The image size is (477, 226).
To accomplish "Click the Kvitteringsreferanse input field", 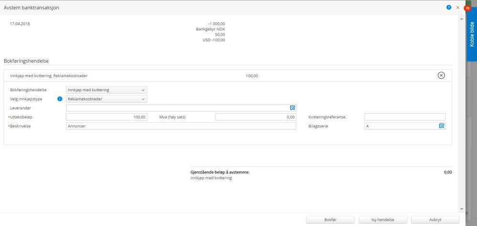I will click(405, 117).
